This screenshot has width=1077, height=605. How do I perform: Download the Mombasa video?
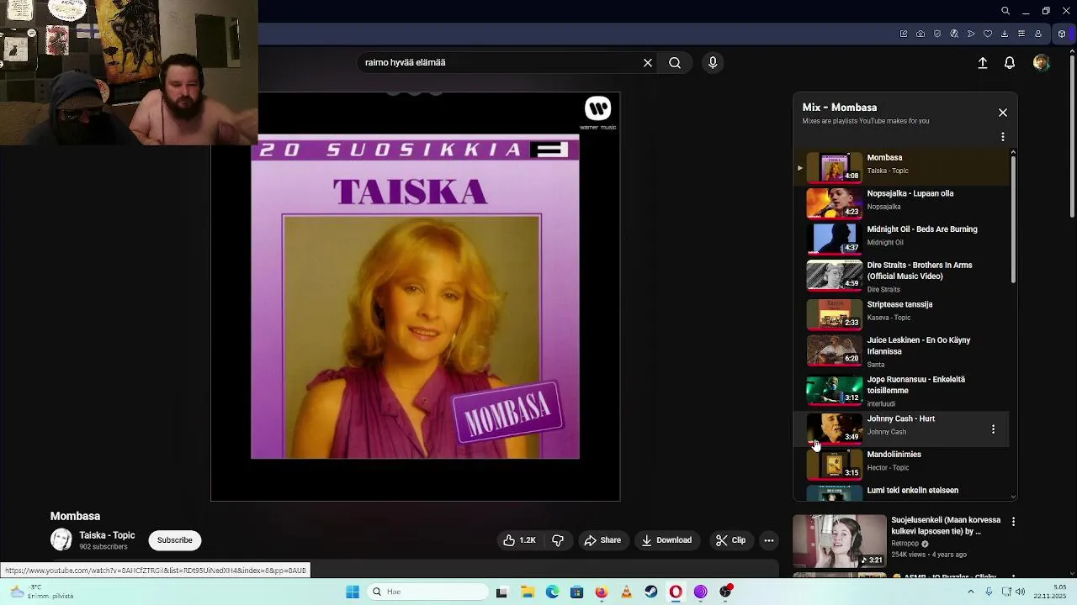[x=666, y=540]
